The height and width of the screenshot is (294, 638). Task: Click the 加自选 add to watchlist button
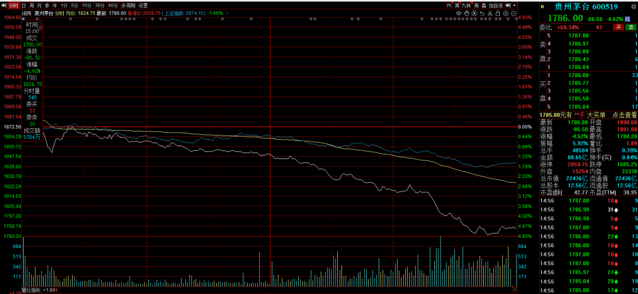pos(495,5)
